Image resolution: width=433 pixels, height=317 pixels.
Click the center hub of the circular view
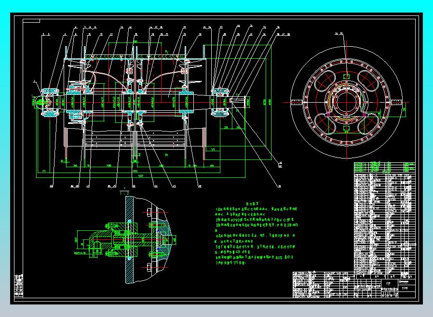tap(346, 102)
